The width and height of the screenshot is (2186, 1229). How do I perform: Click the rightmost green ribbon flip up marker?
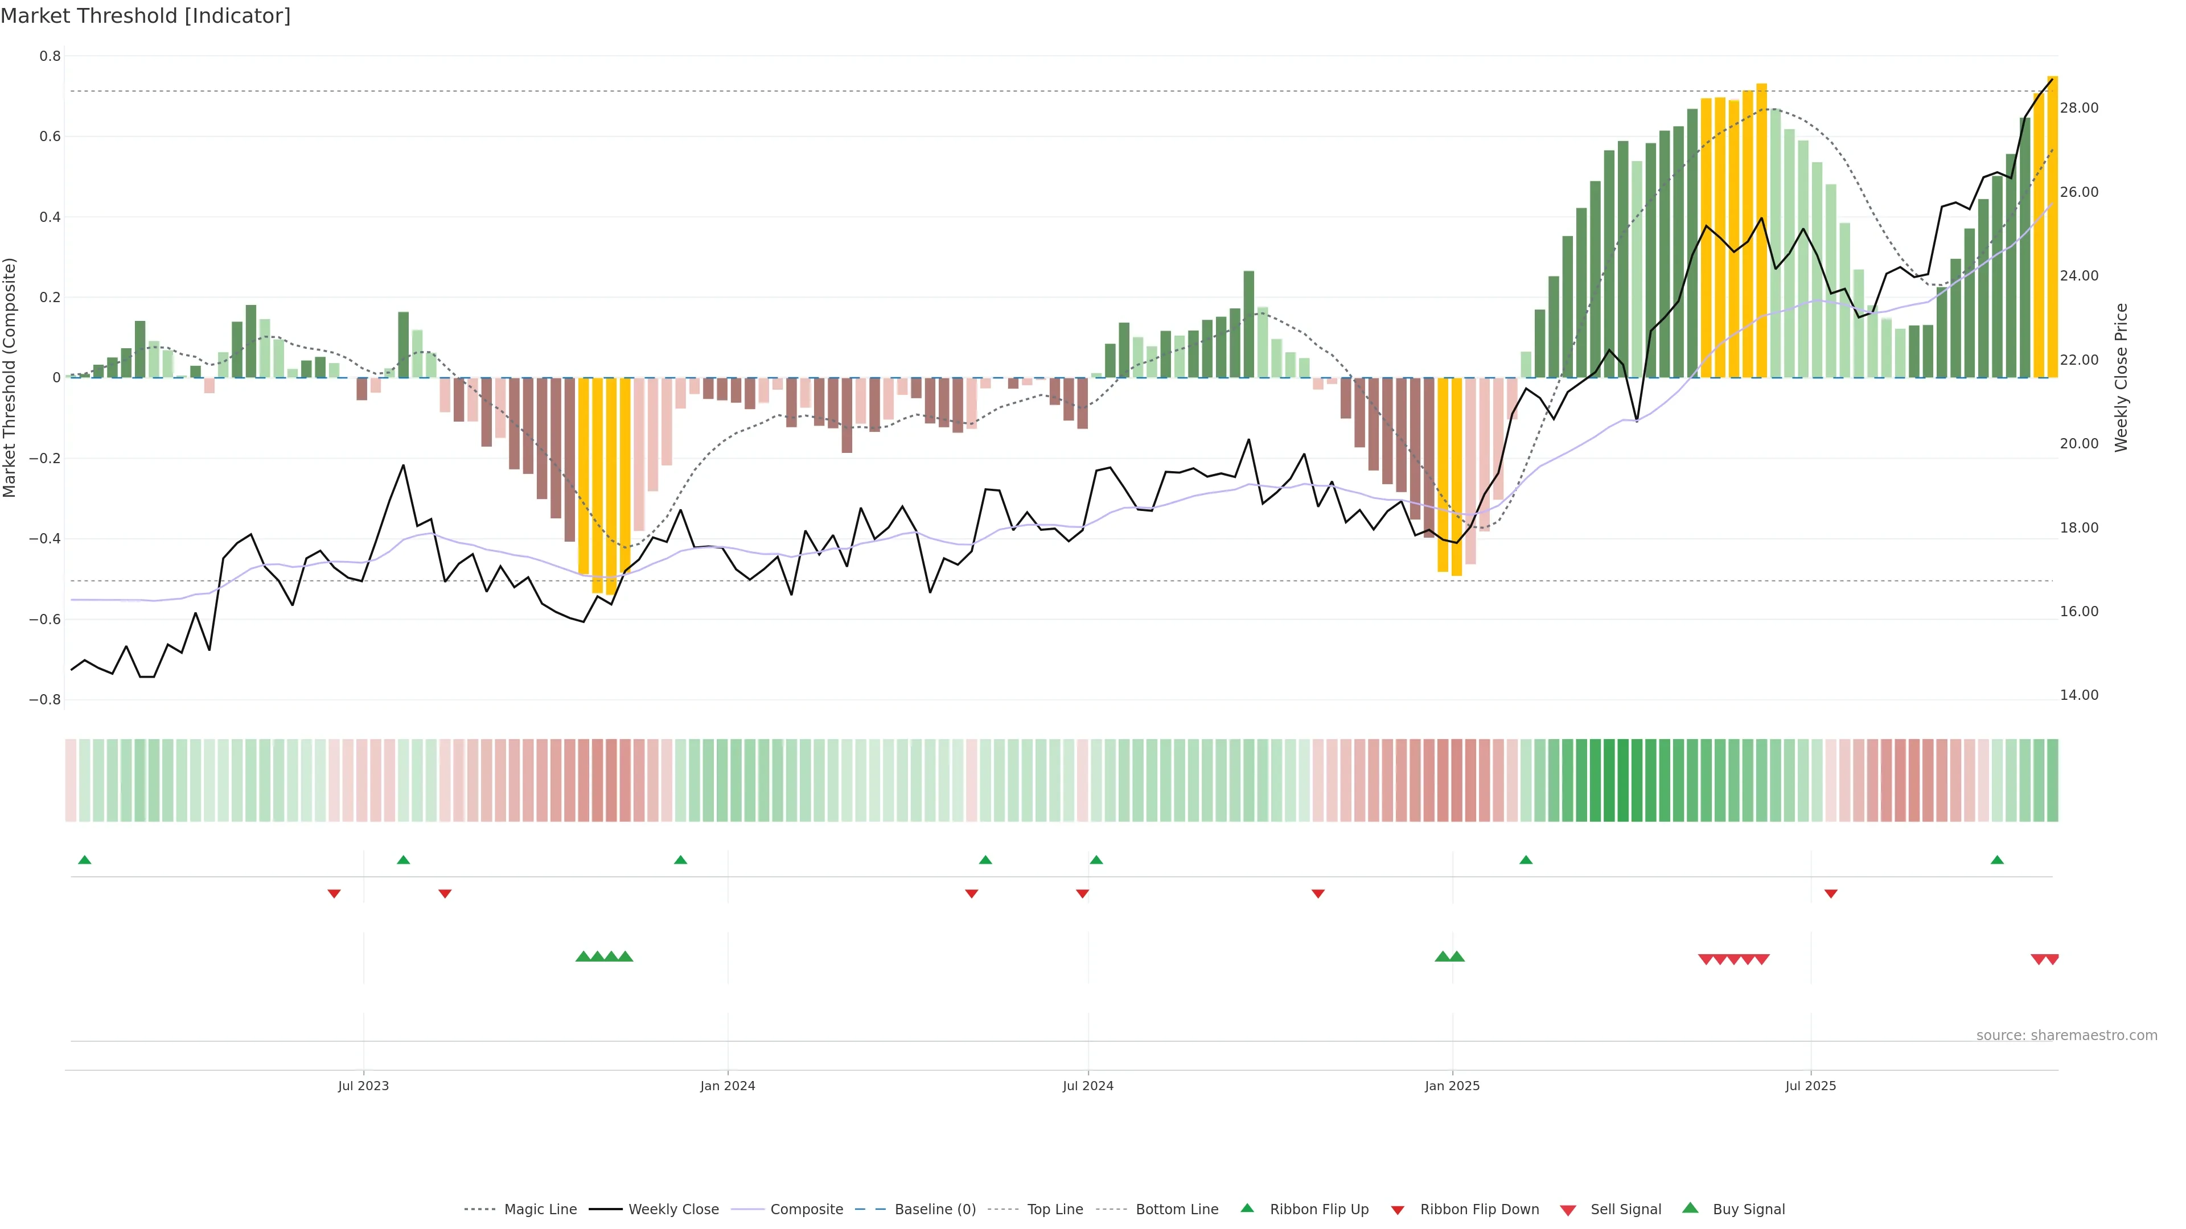coord(1997,860)
